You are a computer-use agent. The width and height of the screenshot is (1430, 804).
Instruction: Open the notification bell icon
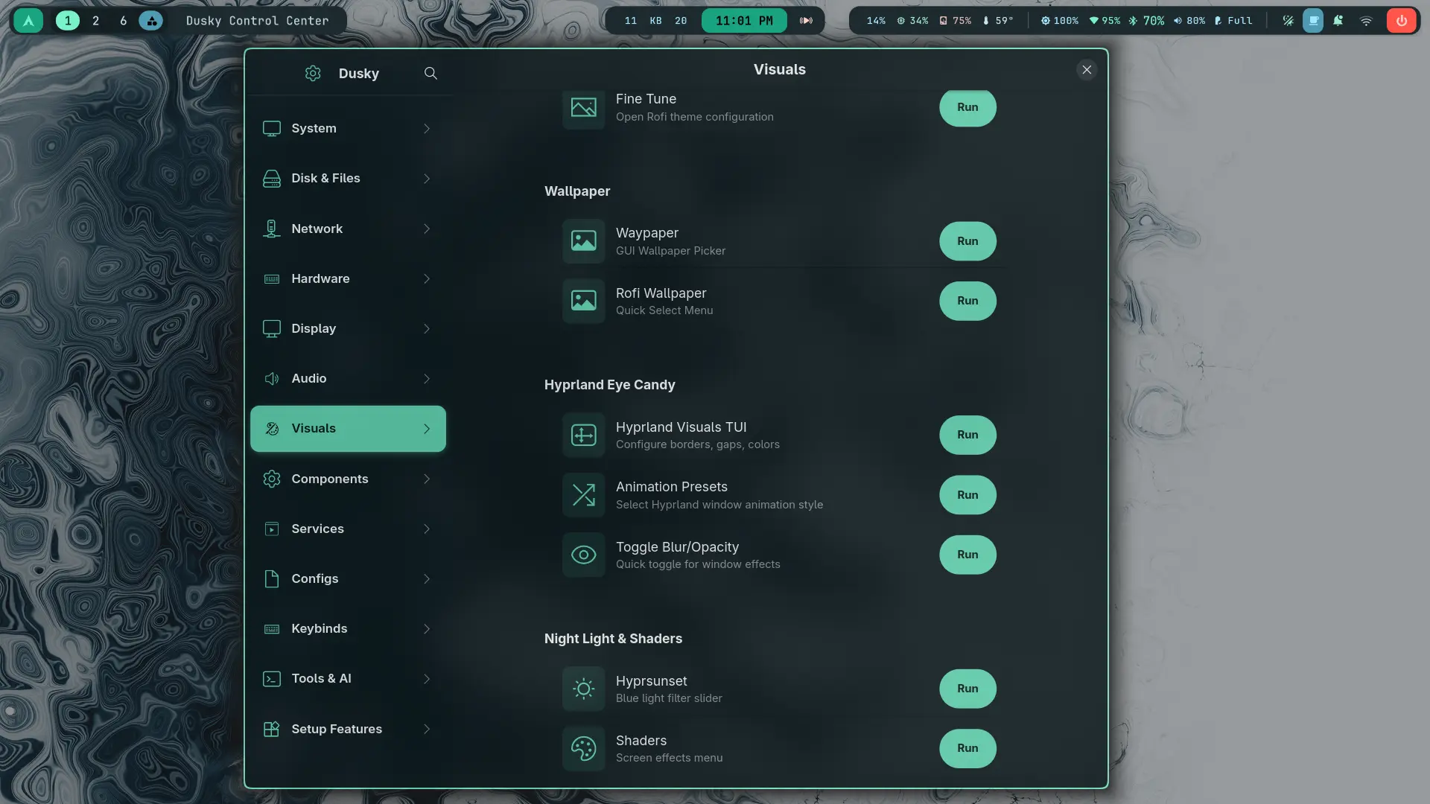pyautogui.click(x=1338, y=21)
